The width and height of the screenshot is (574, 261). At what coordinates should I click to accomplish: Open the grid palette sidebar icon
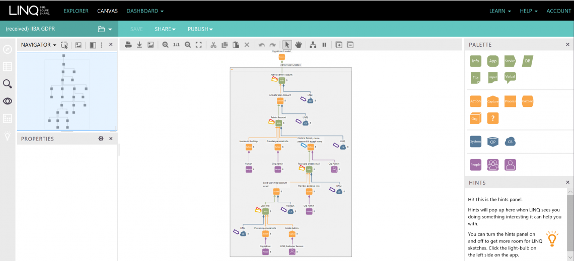pyautogui.click(x=8, y=118)
